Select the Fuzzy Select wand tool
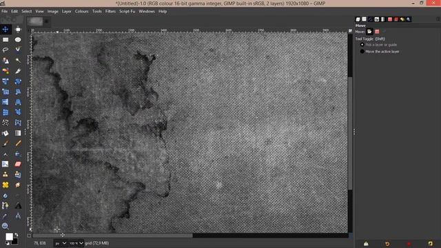The image size is (441, 248). [18, 61]
